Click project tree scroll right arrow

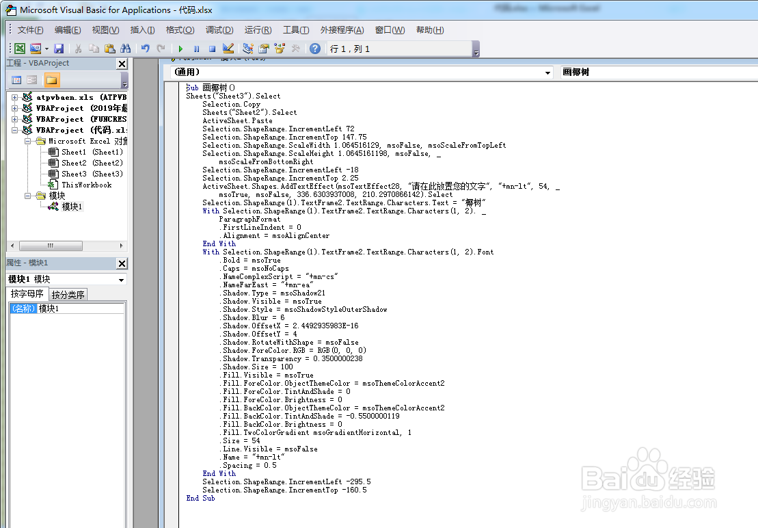122,246
